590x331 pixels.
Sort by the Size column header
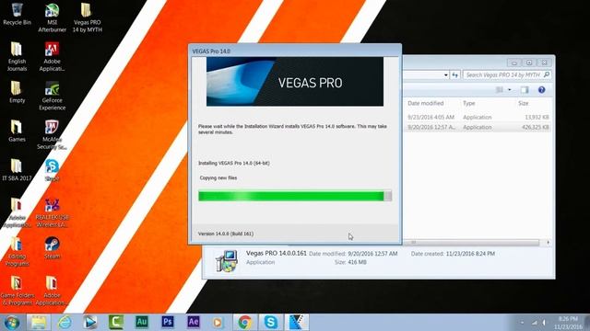[524, 103]
